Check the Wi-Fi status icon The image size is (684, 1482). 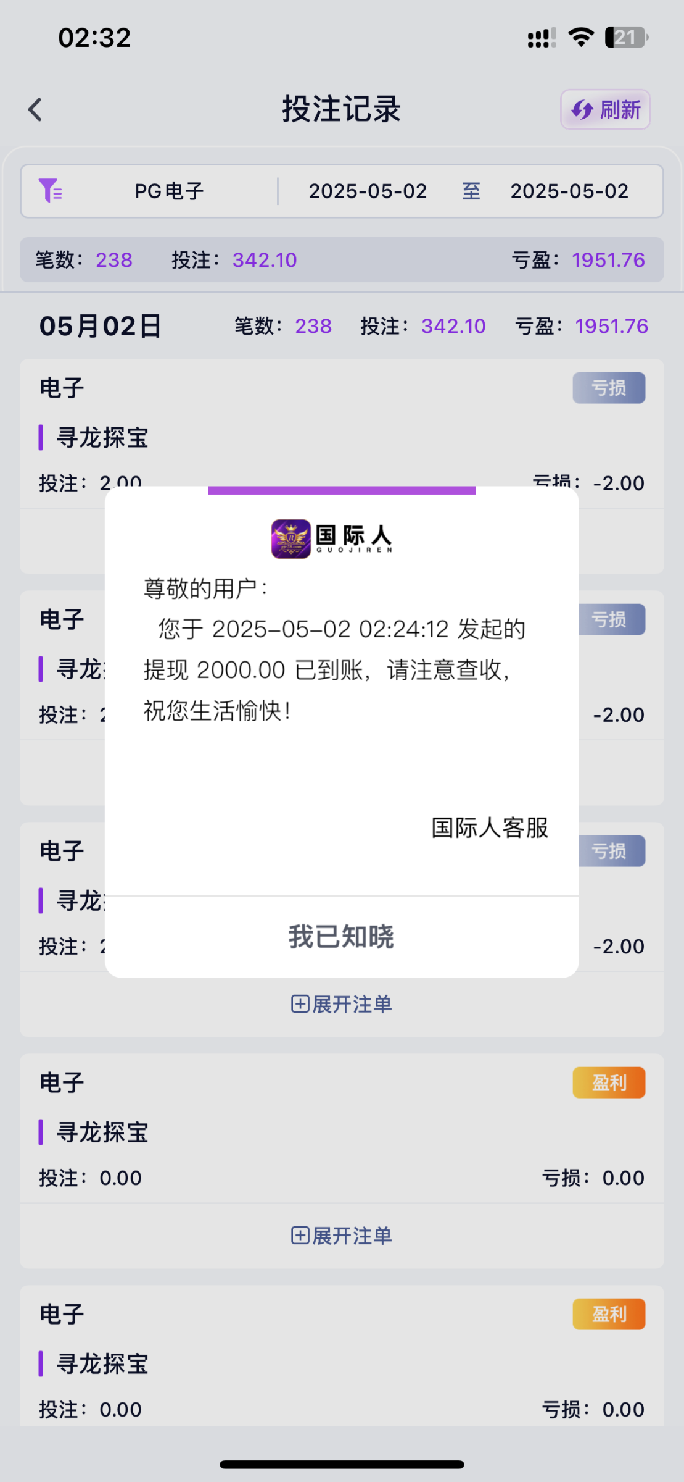580,38
